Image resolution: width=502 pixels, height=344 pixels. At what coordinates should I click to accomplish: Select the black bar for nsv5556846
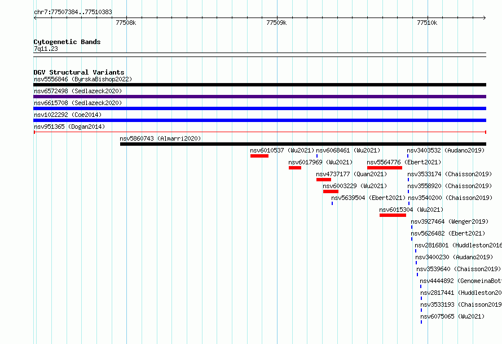(259, 85)
